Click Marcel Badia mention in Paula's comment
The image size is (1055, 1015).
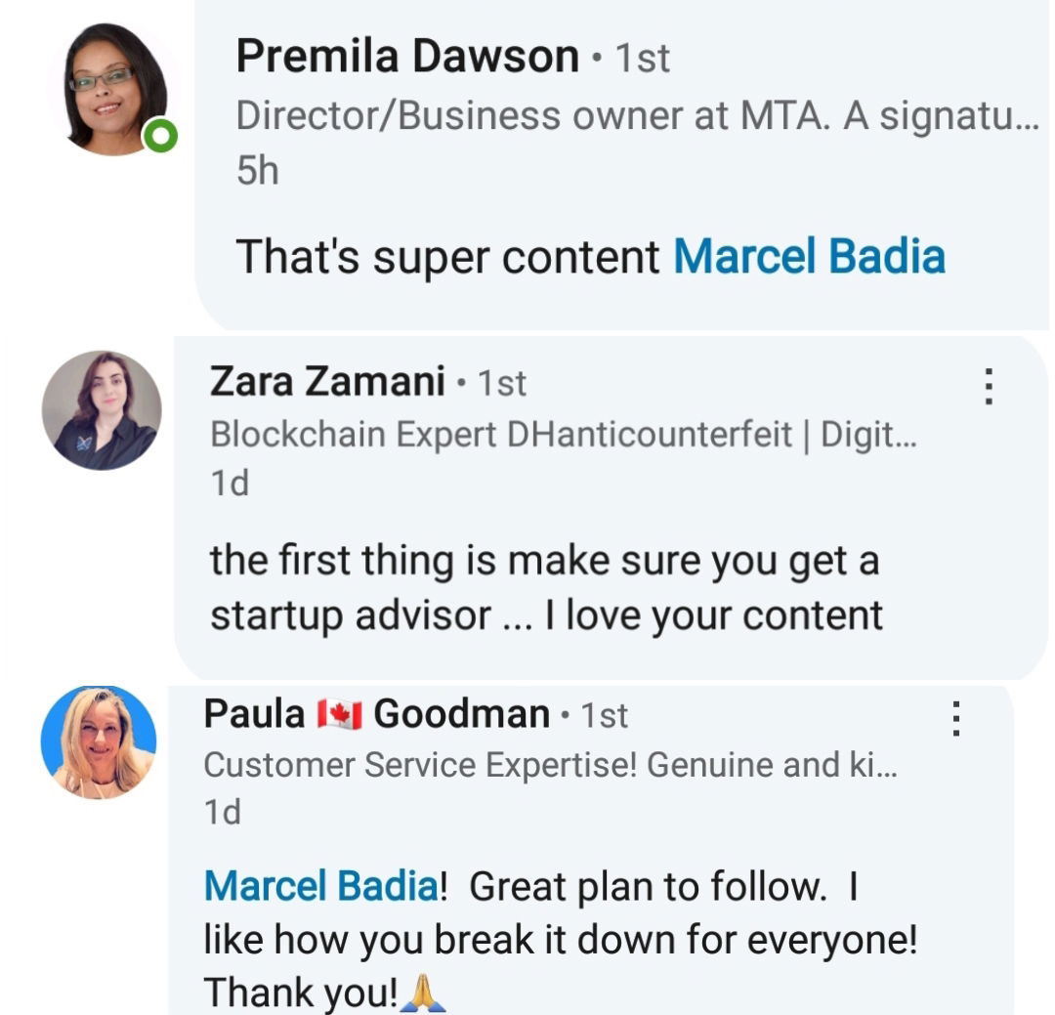tap(320, 887)
